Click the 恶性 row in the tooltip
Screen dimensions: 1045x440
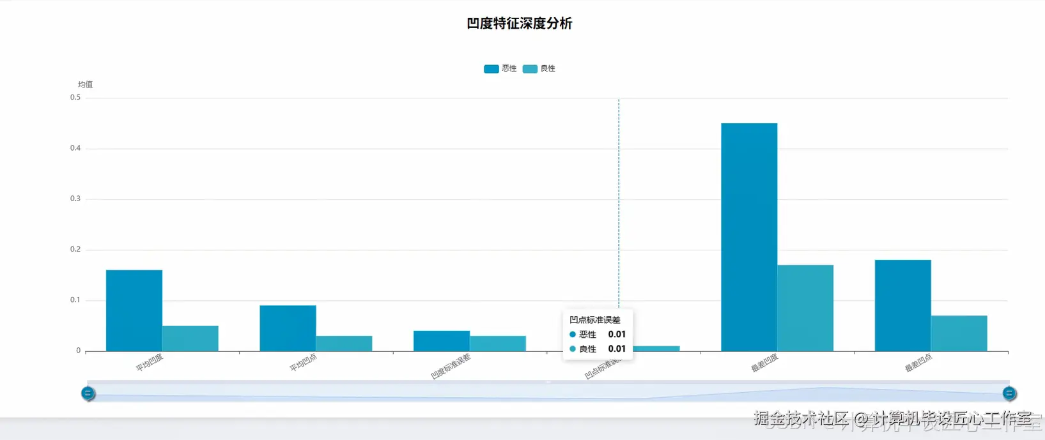[x=598, y=335]
